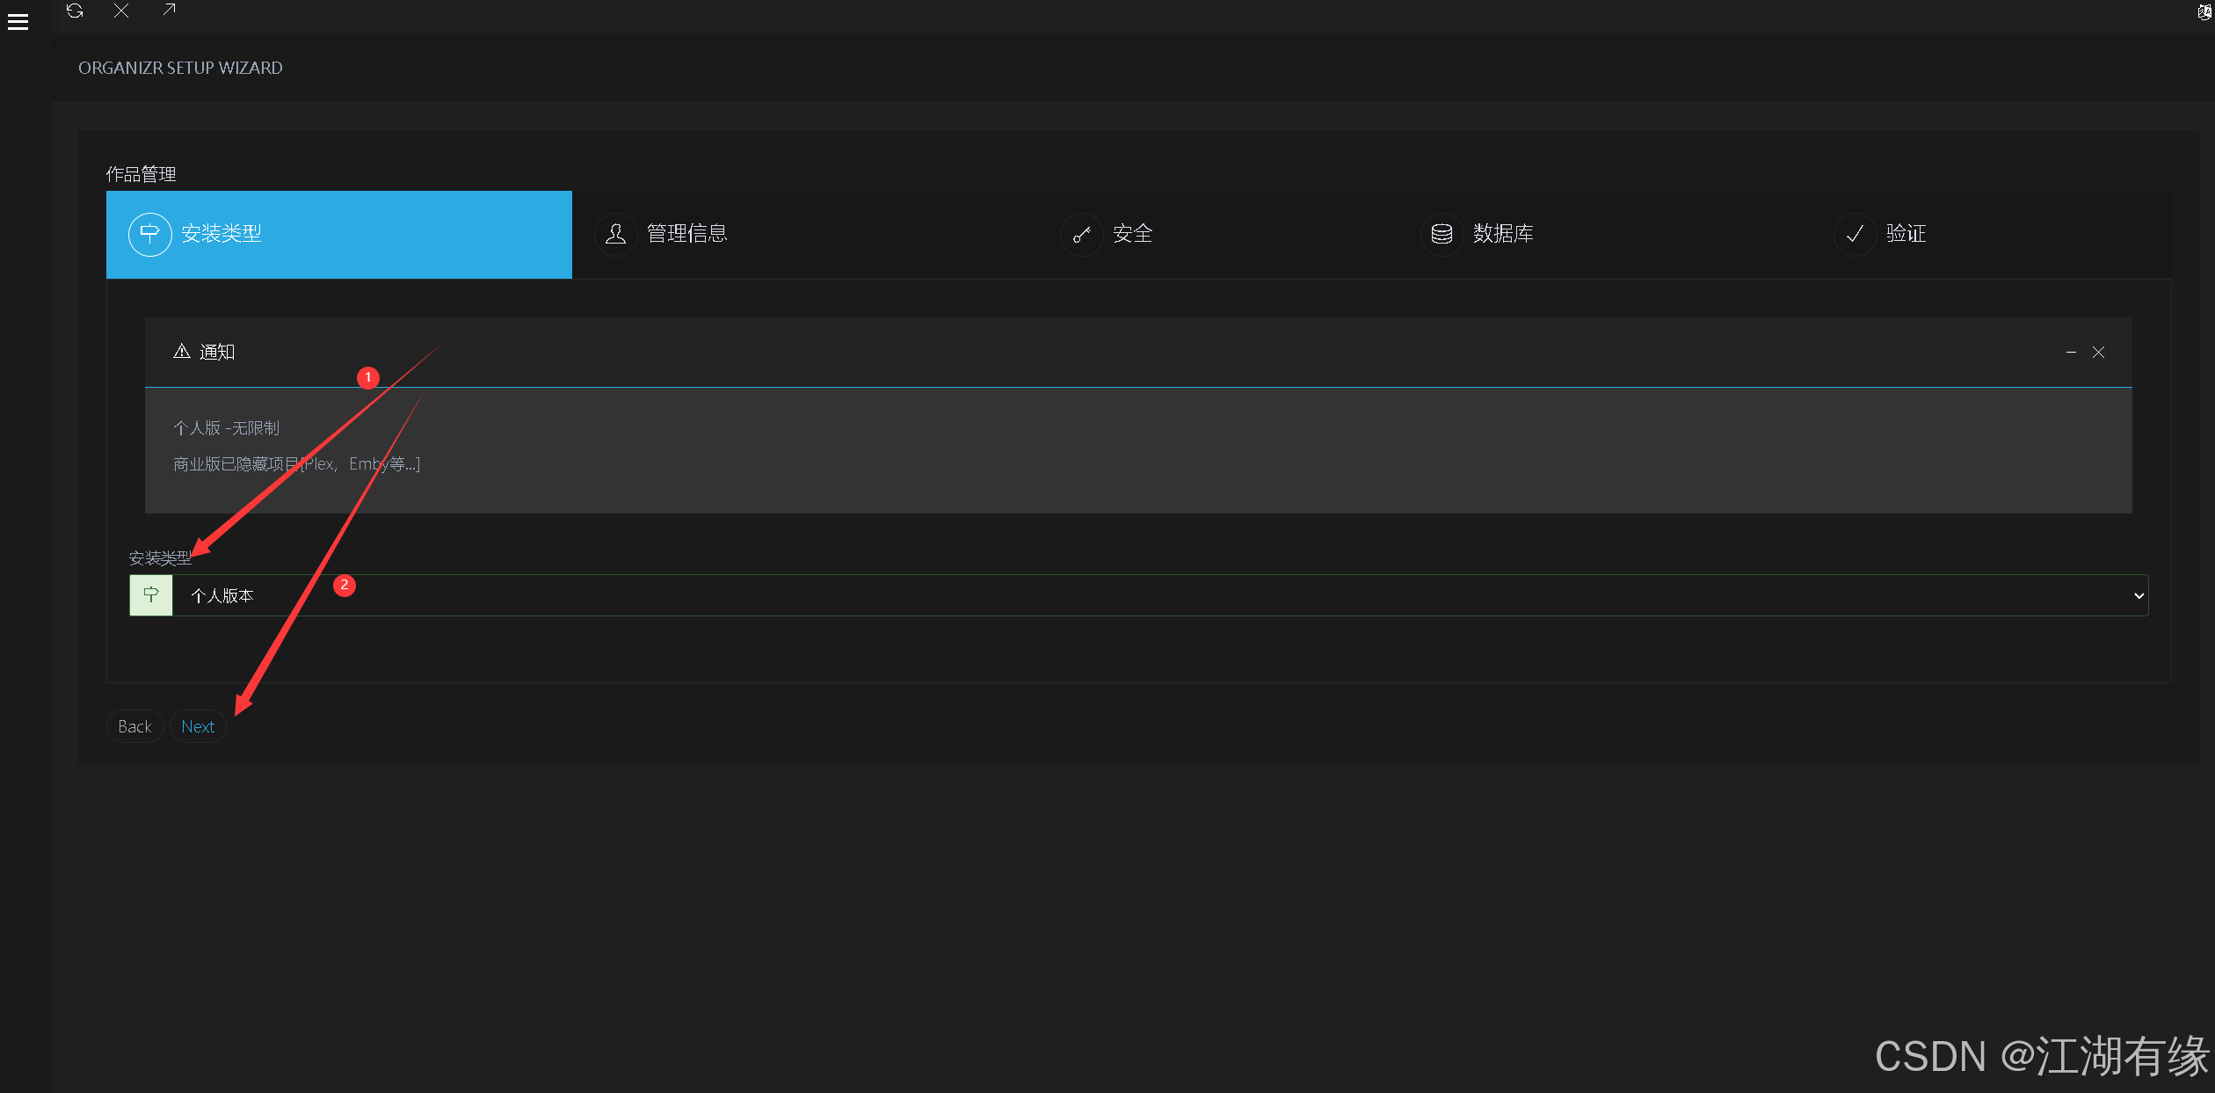
Task: Click the X icon in top toolbar
Action: (121, 11)
